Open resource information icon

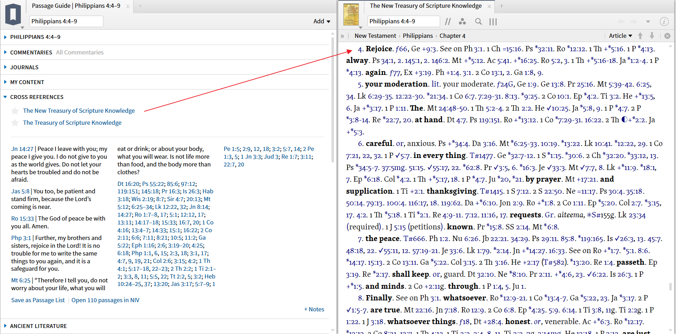click(664, 22)
